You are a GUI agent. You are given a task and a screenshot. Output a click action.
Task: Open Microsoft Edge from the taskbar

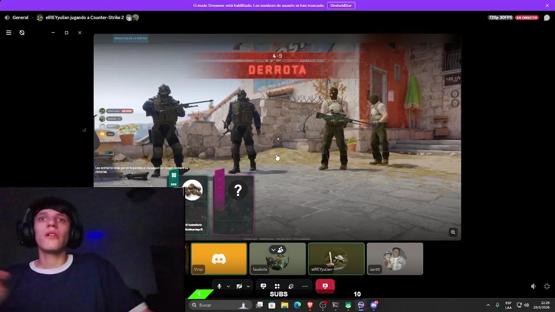tap(297, 305)
